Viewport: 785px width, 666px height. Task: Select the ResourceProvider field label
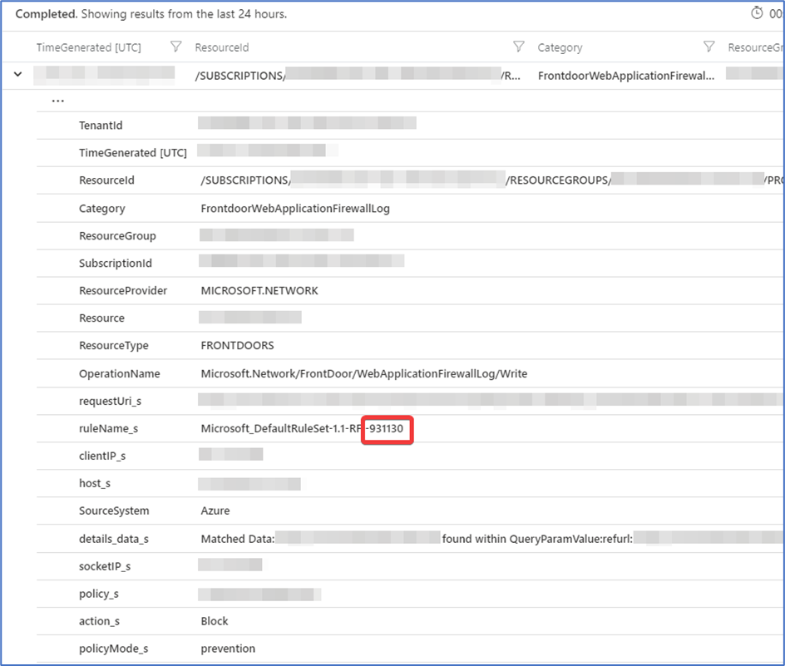coord(123,291)
